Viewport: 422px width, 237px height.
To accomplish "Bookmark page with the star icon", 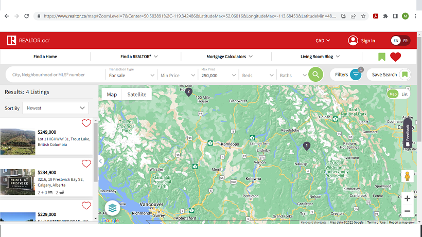I will pyautogui.click(x=363, y=16).
